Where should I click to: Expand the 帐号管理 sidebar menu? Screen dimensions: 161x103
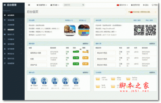[14, 49]
